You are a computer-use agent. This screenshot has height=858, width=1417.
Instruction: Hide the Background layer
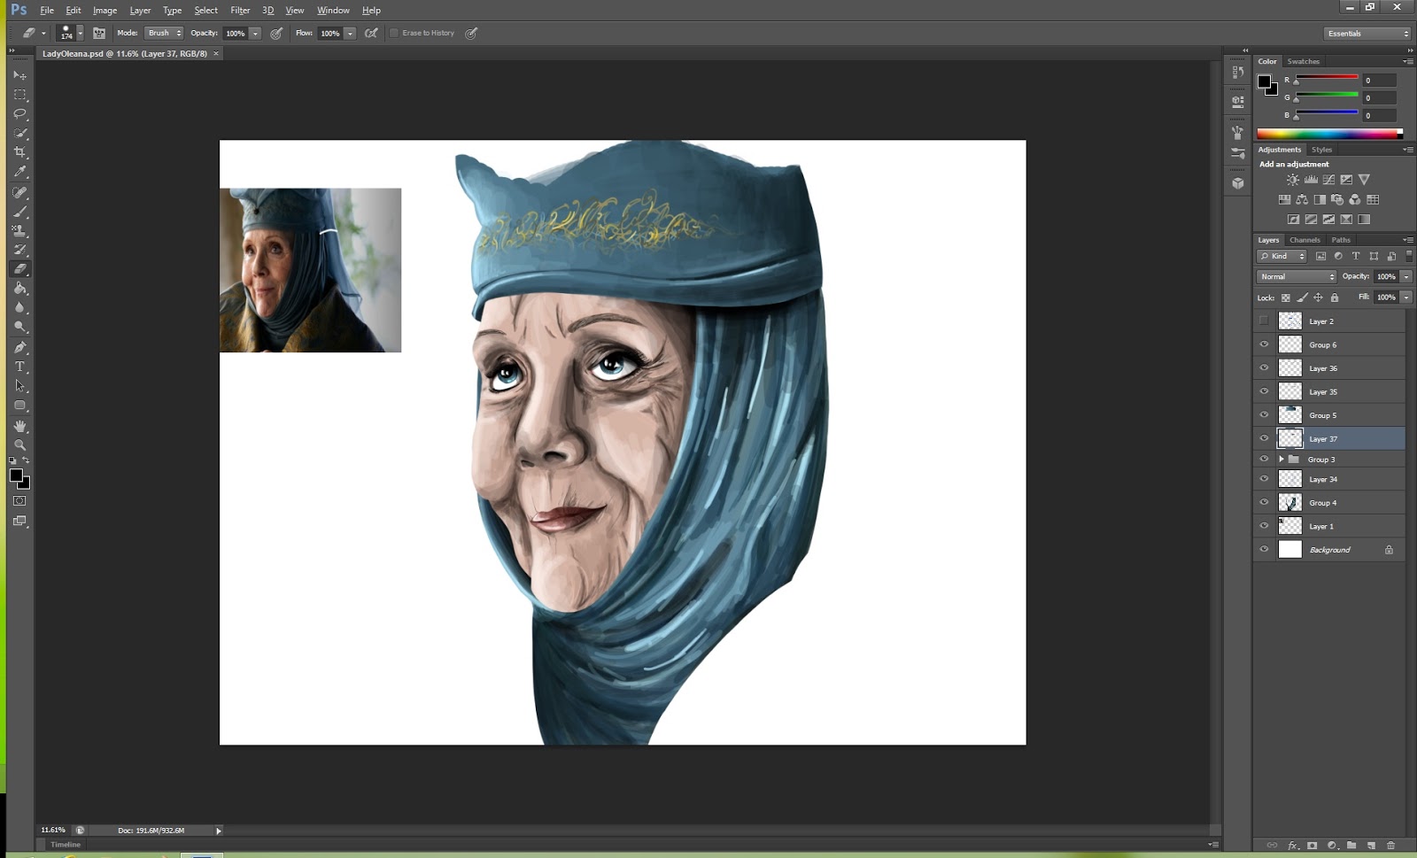tap(1265, 549)
